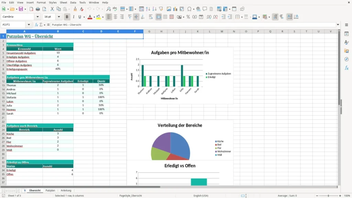
Task: Insert a pivot table
Action: [x=182, y=9]
